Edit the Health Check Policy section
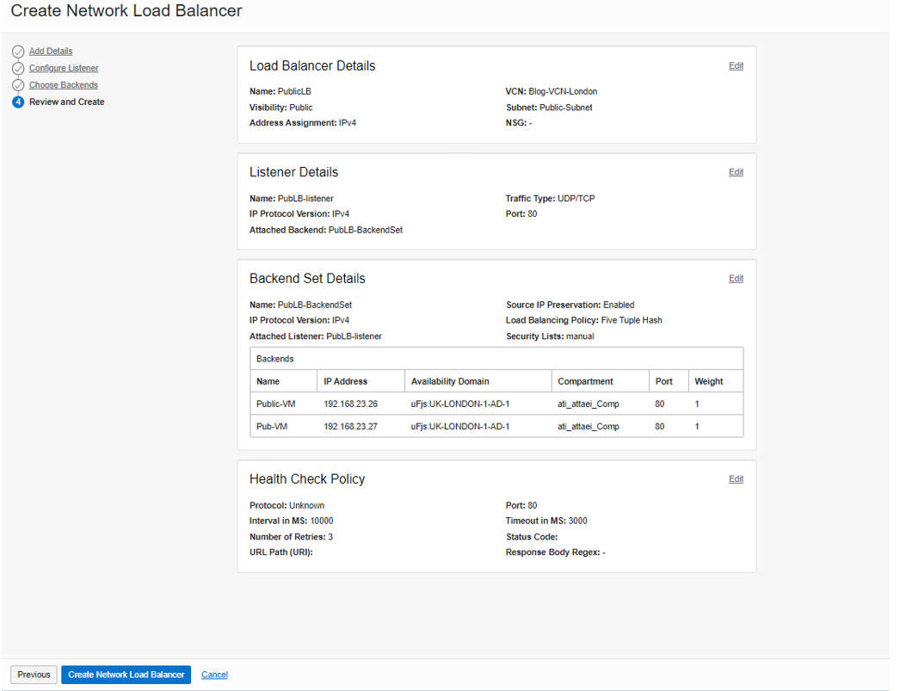The width and height of the screenshot is (906, 691). click(x=736, y=479)
